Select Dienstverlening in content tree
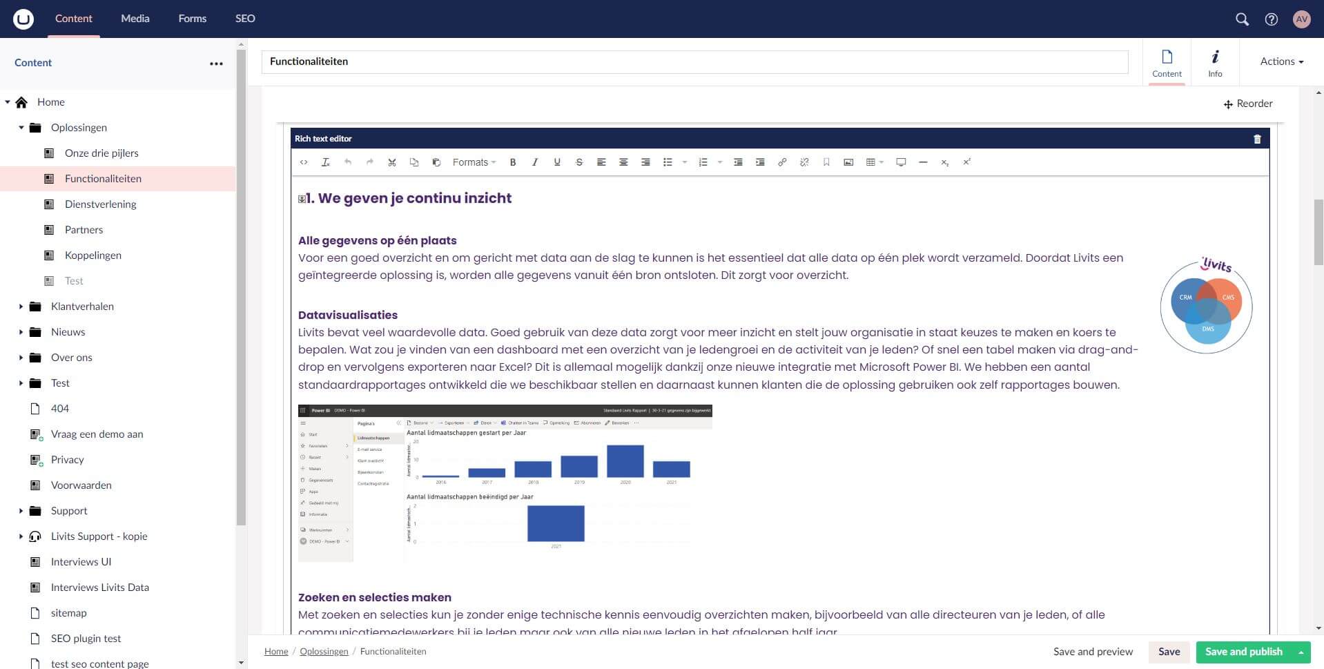 (100, 204)
